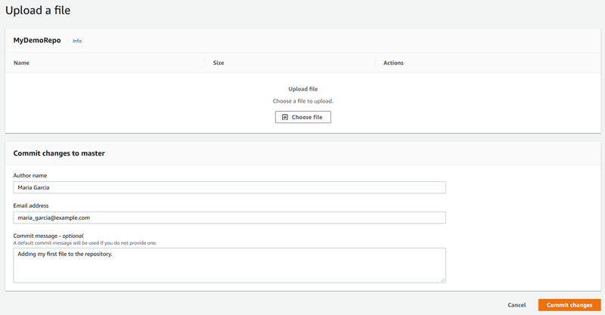Click the orange Commit changes button
The image size is (605, 315).
(569, 305)
